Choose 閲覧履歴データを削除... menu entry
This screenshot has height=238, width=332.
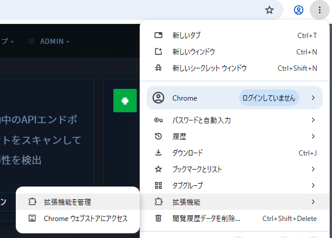(234, 218)
